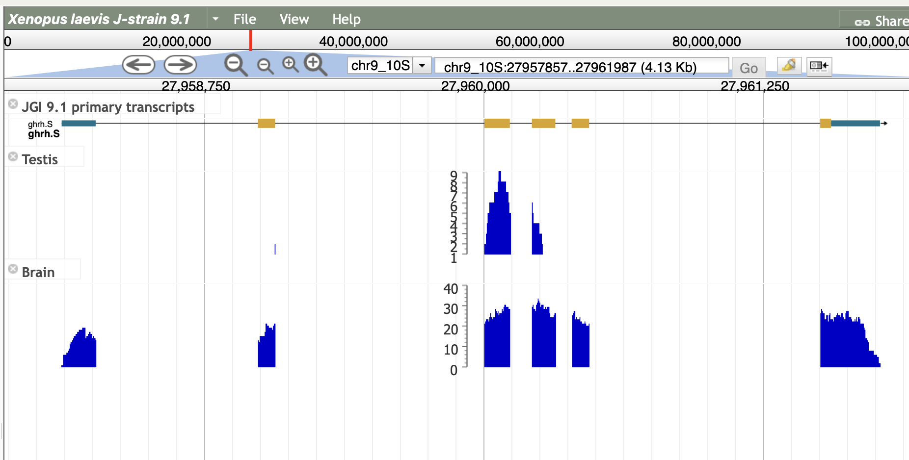The image size is (909, 460).
Task: Open the chr9_10S chromosome dropdown
Action: [x=422, y=66]
